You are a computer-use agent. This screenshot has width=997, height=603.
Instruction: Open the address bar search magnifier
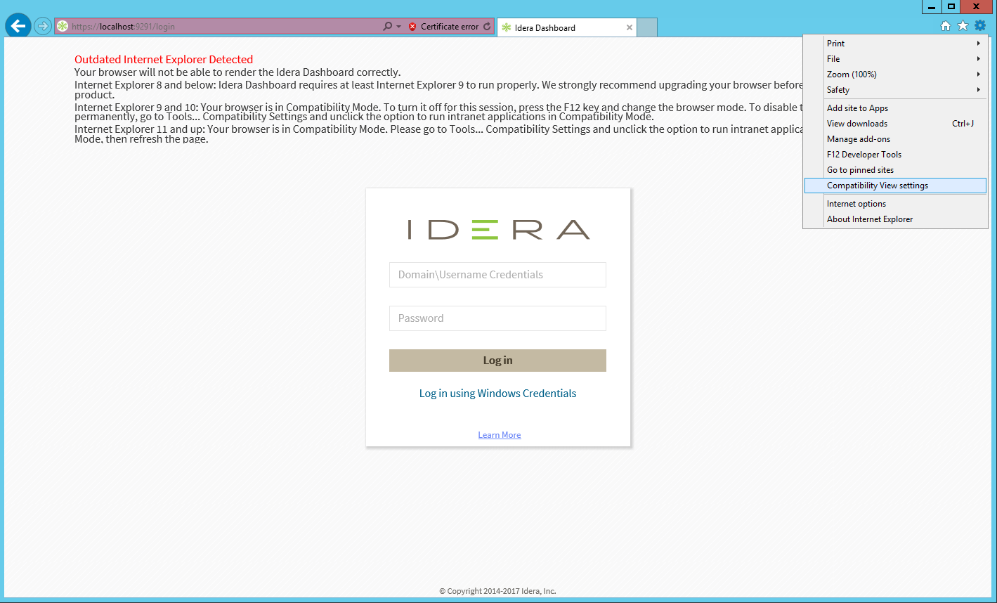coord(387,27)
